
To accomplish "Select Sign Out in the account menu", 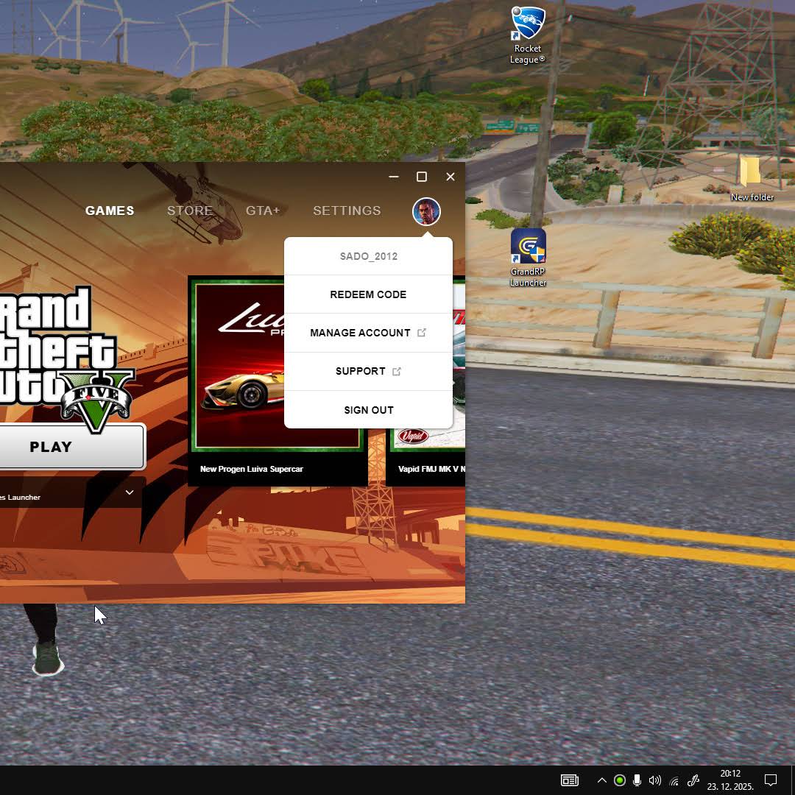I will click(368, 410).
